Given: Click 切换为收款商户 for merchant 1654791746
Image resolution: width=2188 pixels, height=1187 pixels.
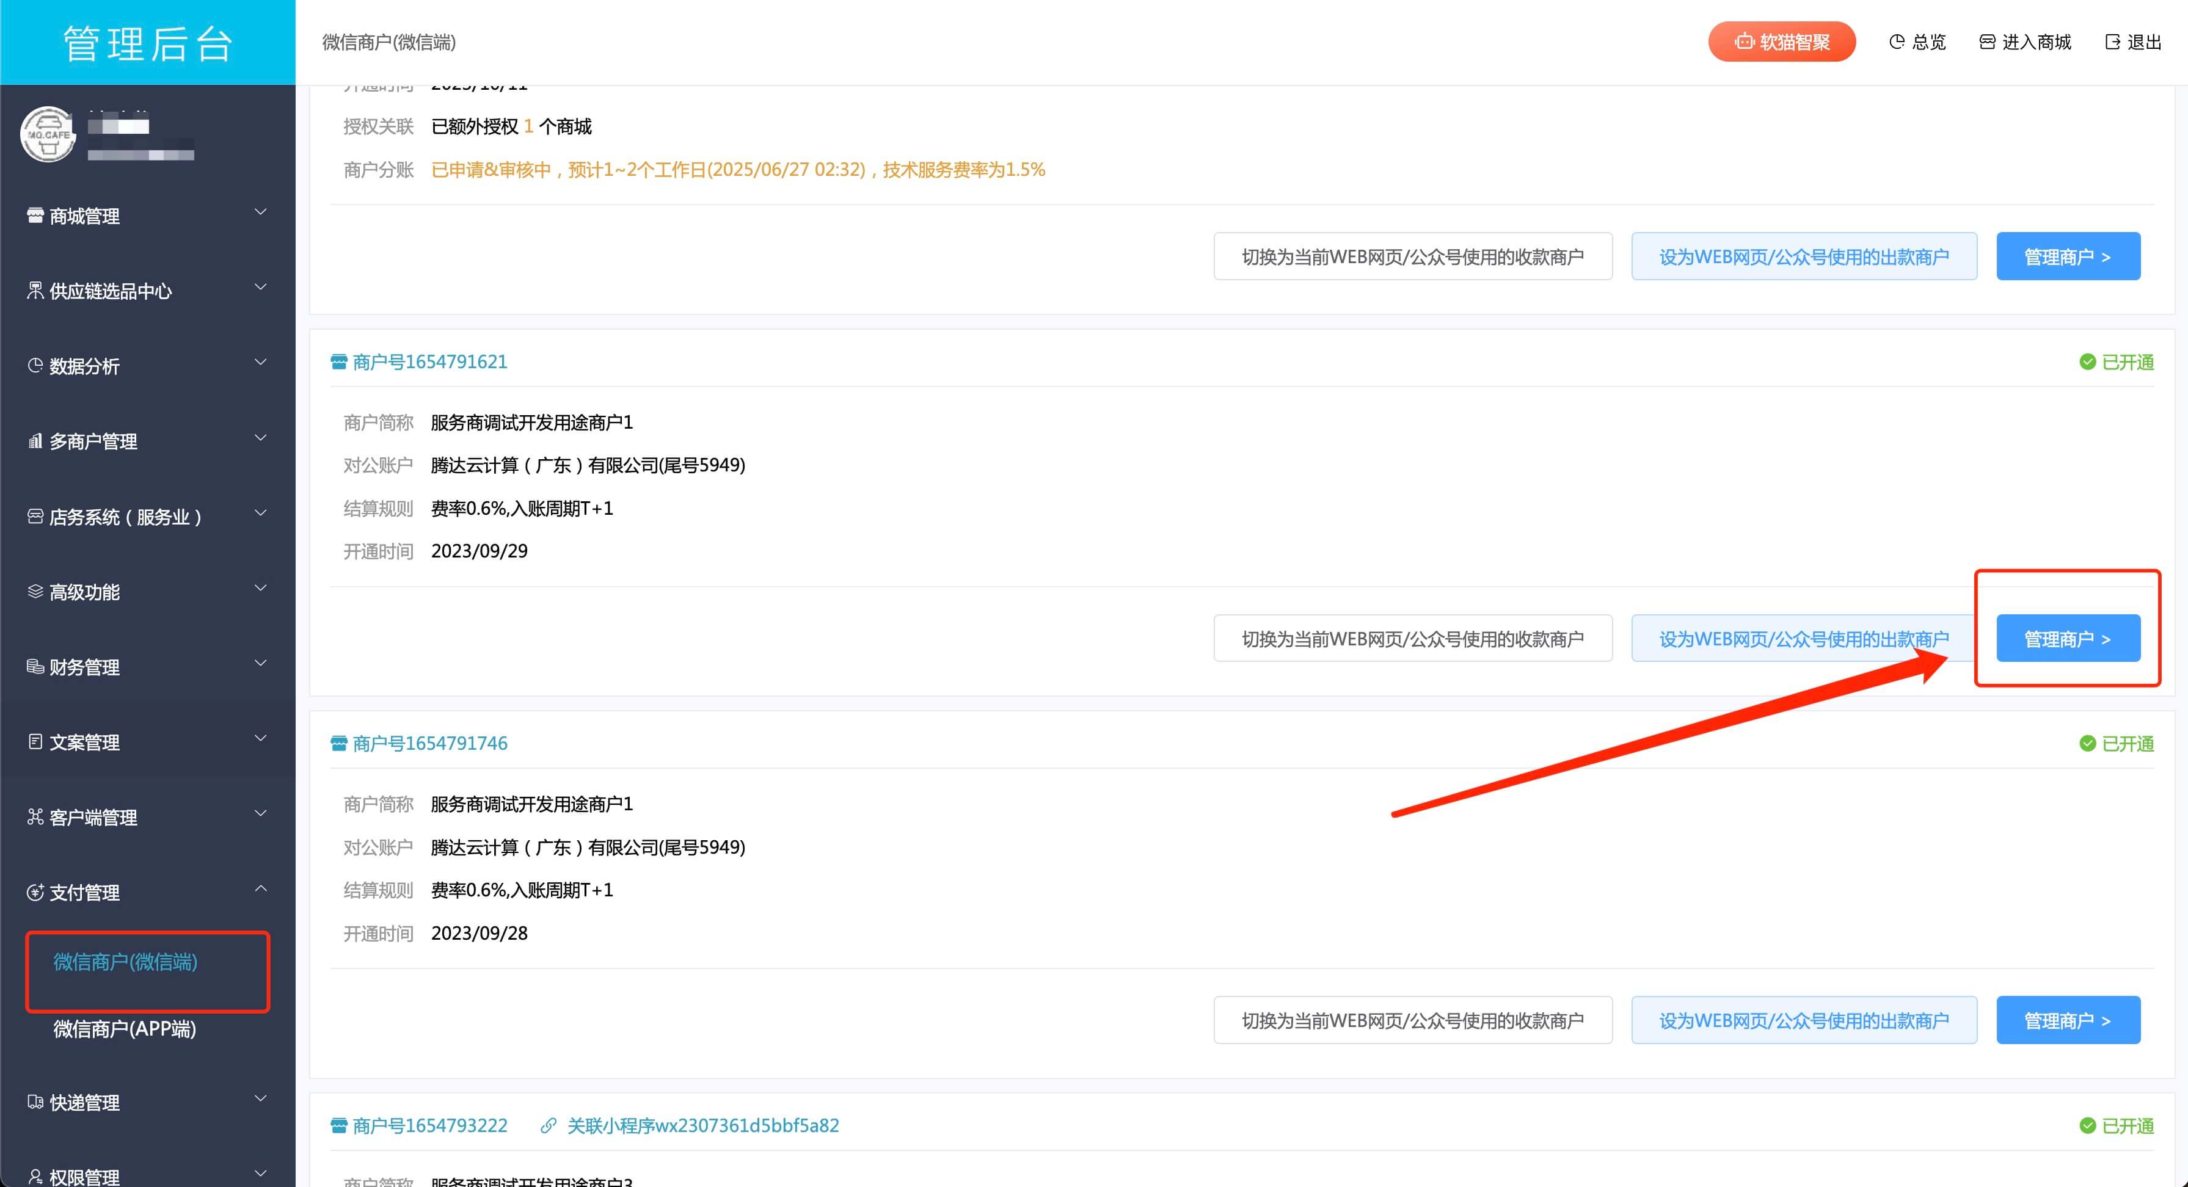Looking at the screenshot, I should point(1413,1020).
